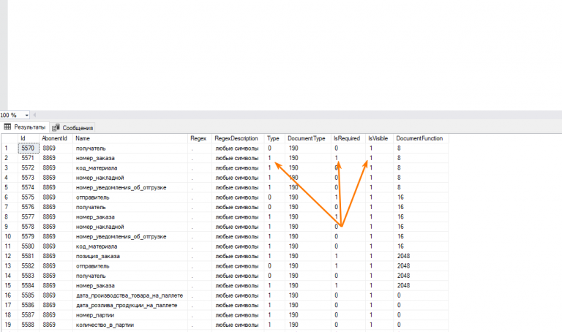The height and width of the screenshot is (332, 562).
Task: Select the Id cell 5586
Action: point(29,305)
